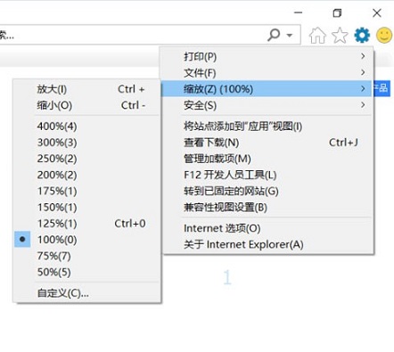Set zoom to 200%(2)

coord(86,175)
